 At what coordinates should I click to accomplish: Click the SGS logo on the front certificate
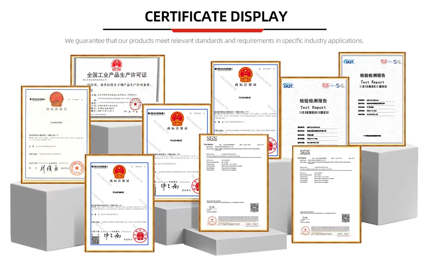[212, 139]
